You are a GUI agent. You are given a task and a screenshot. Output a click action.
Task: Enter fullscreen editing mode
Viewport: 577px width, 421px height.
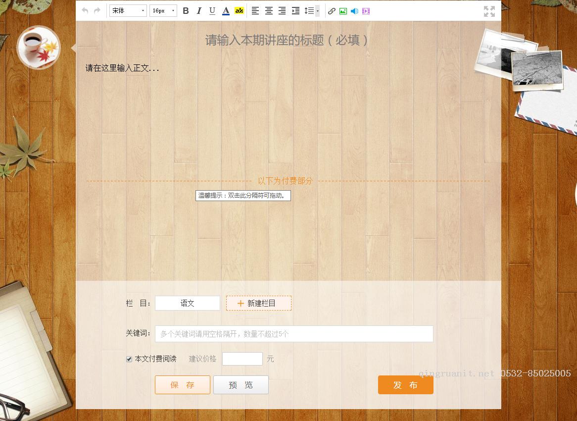point(489,10)
